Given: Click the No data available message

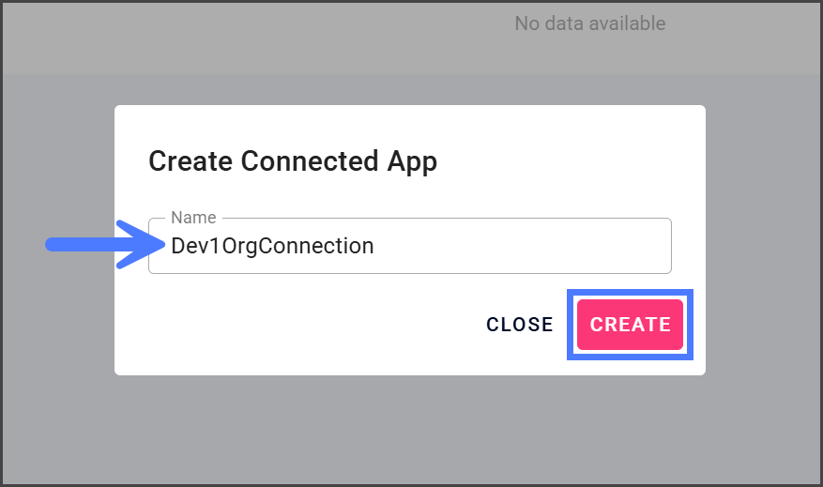Looking at the screenshot, I should coord(589,23).
